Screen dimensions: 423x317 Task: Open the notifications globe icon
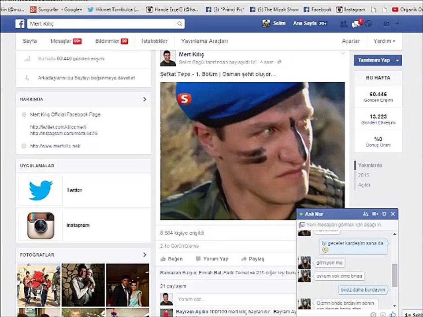(x=368, y=24)
